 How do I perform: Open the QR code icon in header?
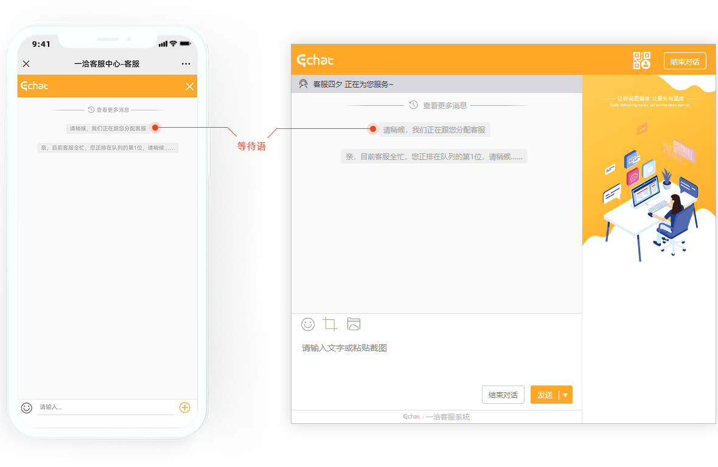(641, 61)
